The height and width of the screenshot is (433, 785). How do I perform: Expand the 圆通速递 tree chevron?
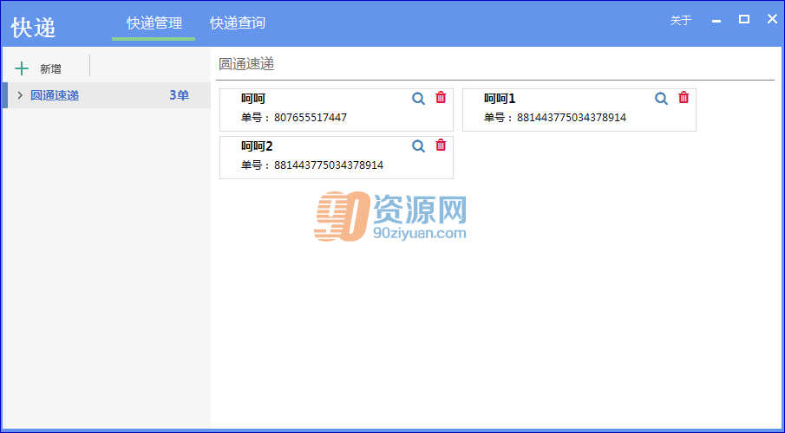(x=20, y=95)
